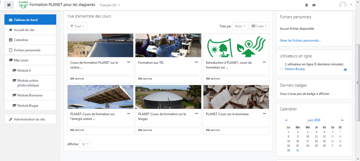Select Calendrier in the sidebar
This screenshot has width=360, height=161.
30,40
